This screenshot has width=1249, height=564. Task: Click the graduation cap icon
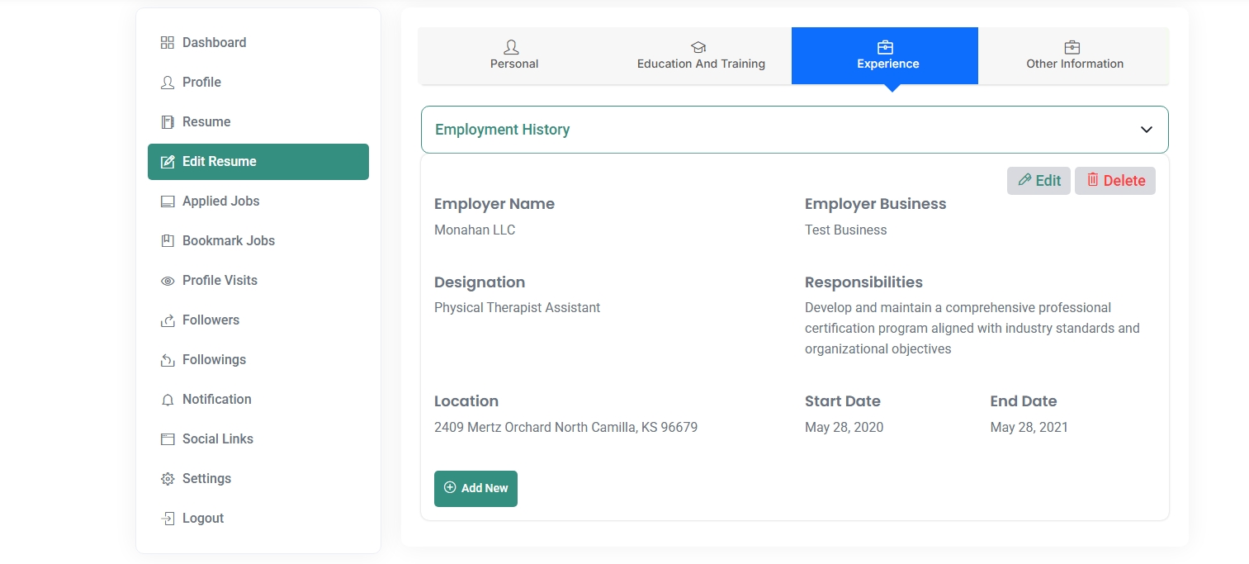(698, 48)
